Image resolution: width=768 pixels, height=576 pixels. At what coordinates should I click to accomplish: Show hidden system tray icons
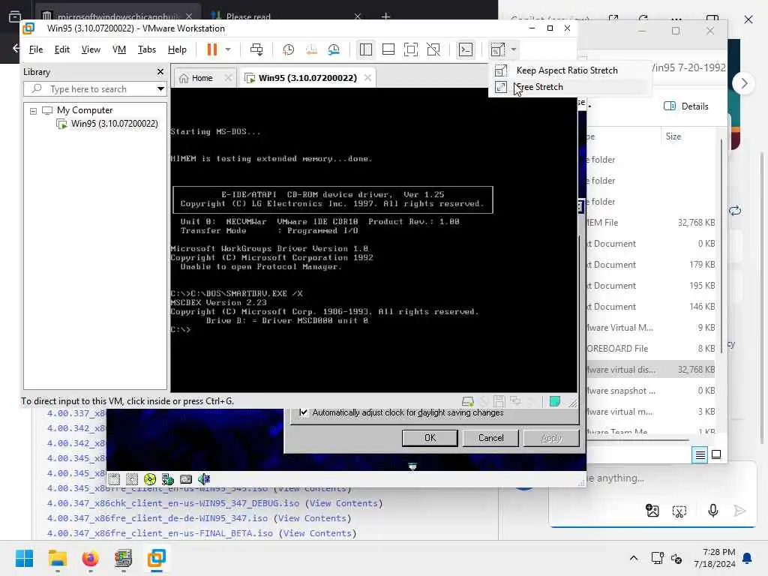633,558
